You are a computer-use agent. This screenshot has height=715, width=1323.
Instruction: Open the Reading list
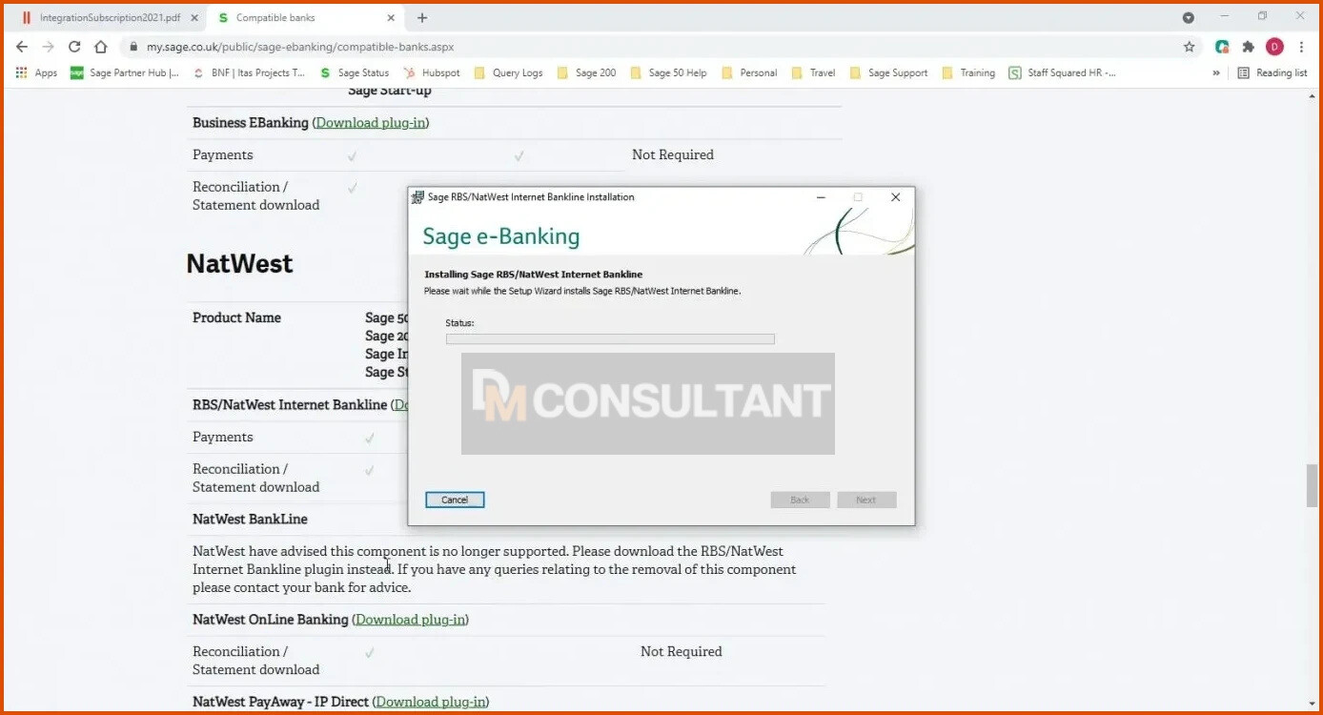click(1272, 72)
